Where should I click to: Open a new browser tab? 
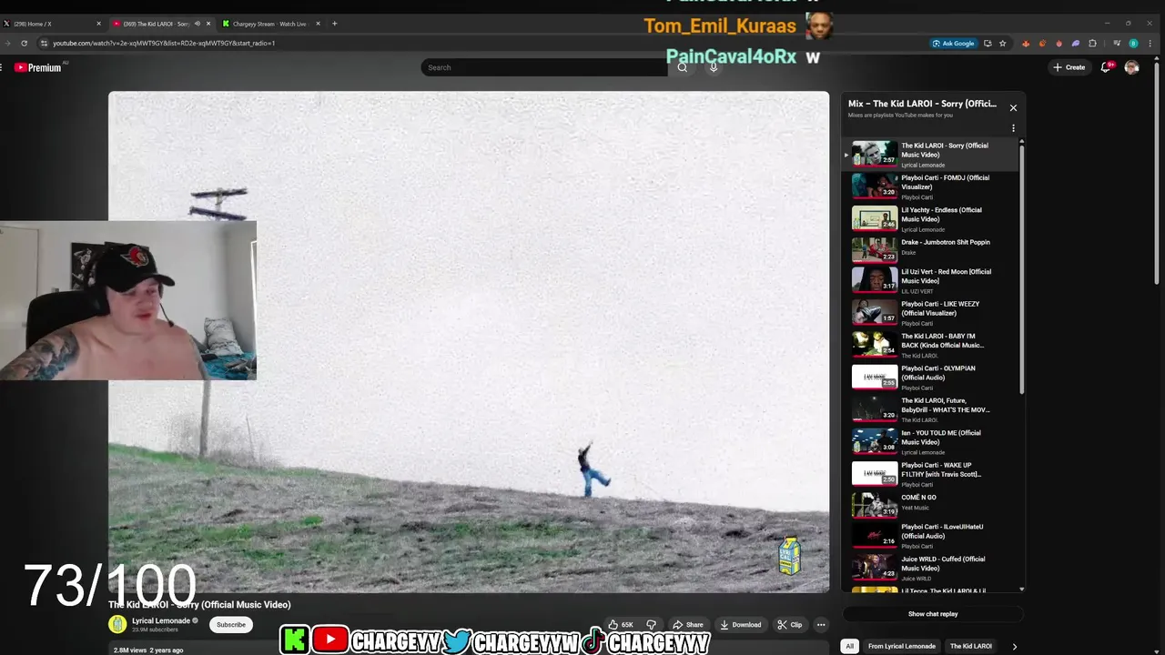(334, 24)
